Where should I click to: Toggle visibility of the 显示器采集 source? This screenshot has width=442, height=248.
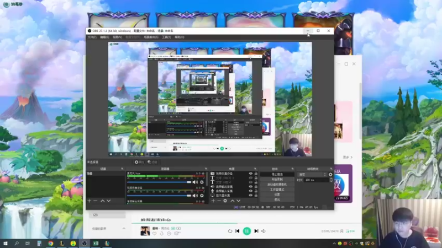point(251,196)
